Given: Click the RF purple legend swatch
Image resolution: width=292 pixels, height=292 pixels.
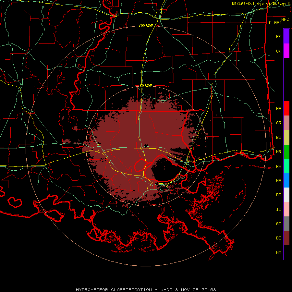Looking at the screenshot, I should click(286, 36).
